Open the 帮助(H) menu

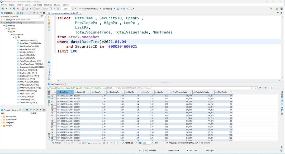coord(65,5)
